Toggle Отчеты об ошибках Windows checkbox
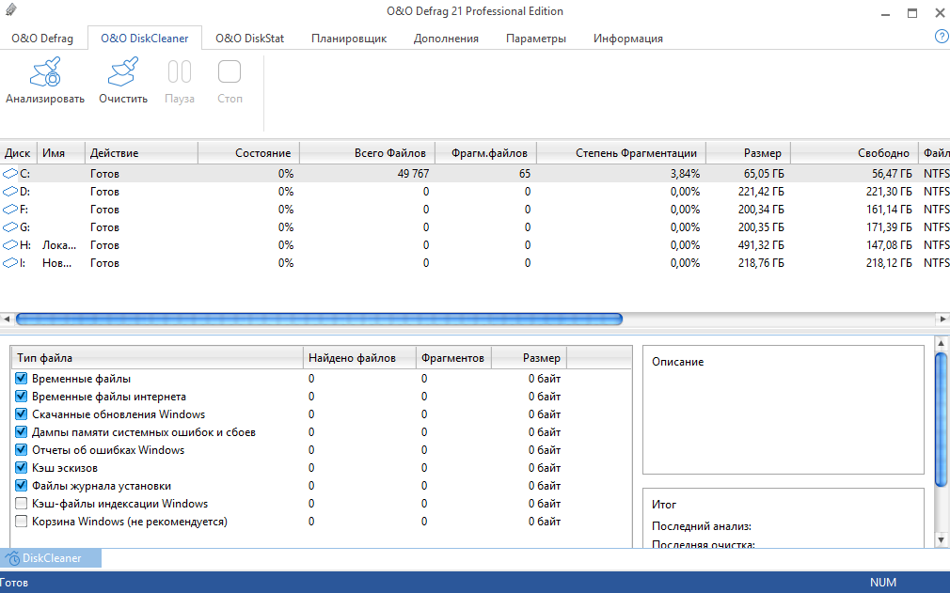 pyautogui.click(x=22, y=449)
